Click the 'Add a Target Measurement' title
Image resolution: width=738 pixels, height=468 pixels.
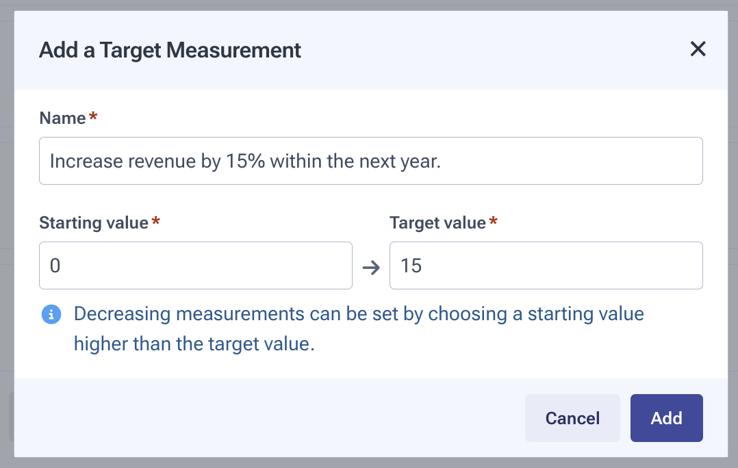point(170,50)
